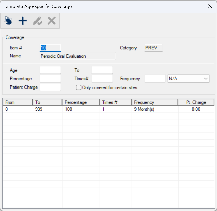217x211 pixels.
Task: Select the row with 9 Month(s) frequency
Action: point(144,109)
